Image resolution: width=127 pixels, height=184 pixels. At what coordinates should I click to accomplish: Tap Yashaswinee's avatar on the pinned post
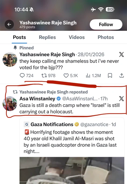coord(10,60)
